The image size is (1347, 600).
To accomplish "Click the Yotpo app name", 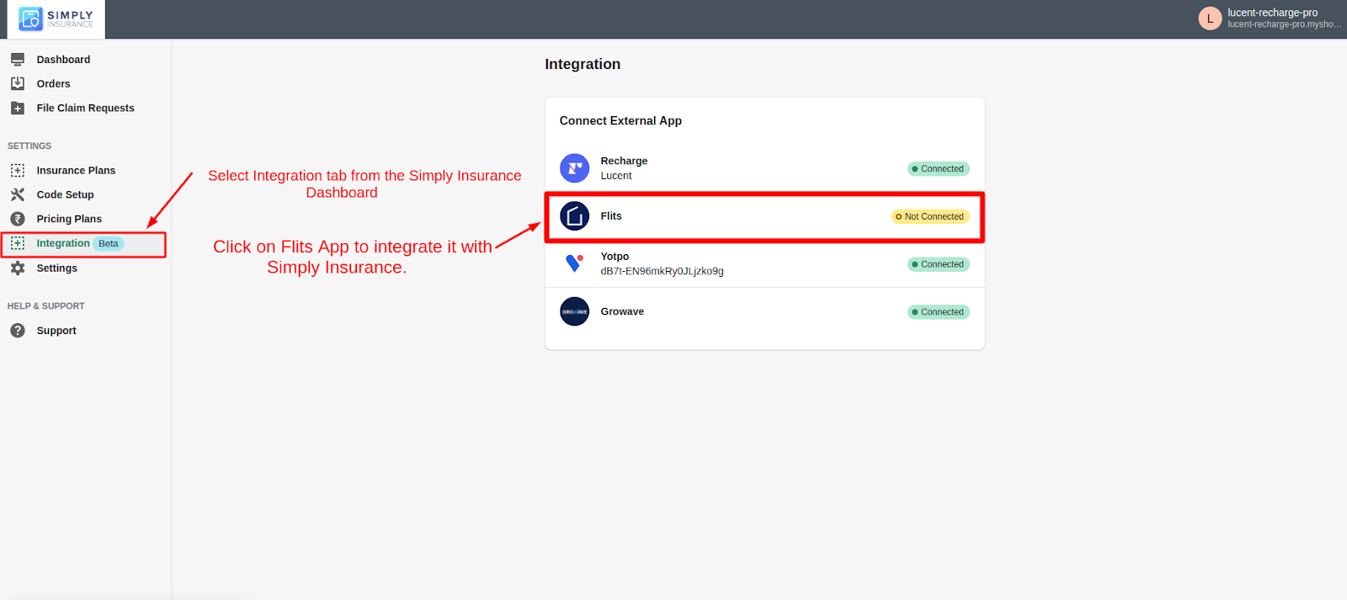I will click(x=615, y=257).
